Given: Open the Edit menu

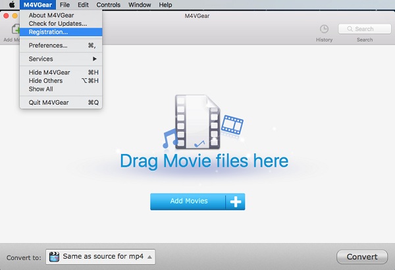Looking at the screenshot, I should pos(83,5).
